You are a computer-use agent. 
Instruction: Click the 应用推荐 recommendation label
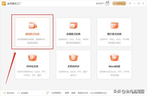[x=56, y=93]
